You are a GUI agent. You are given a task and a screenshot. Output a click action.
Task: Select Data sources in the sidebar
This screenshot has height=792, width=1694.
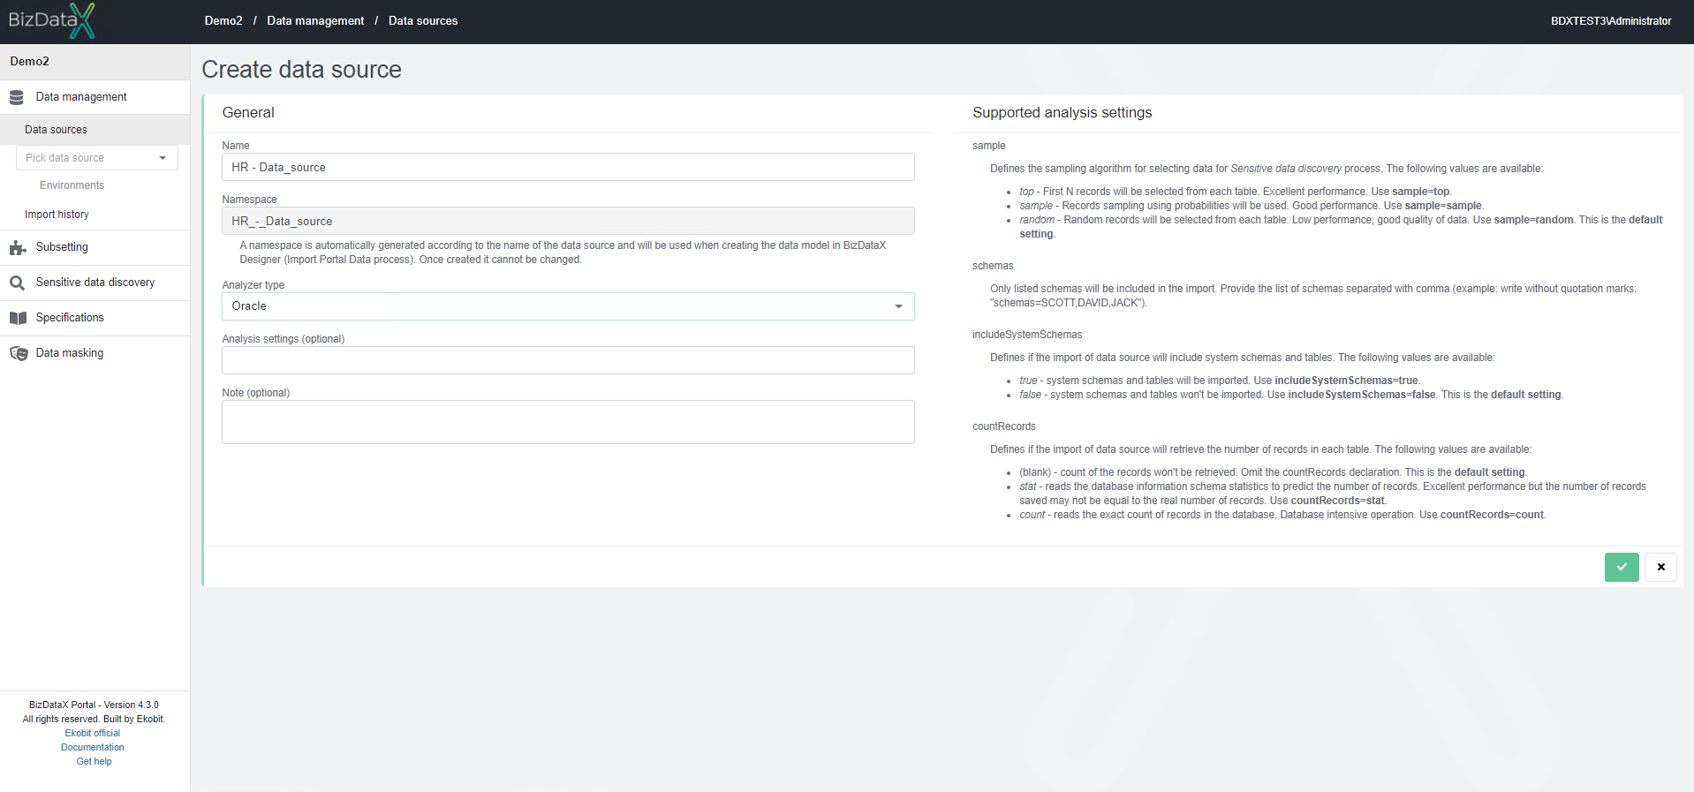[x=95, y=130]
